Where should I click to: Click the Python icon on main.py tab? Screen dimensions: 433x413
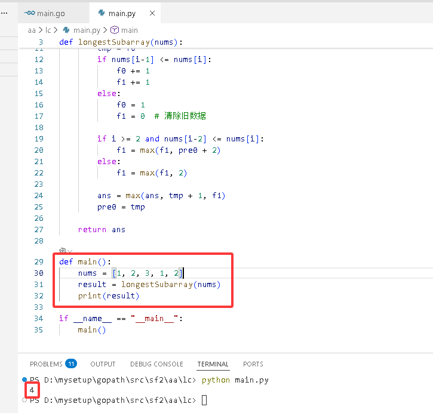pyautogui.click(x=102, y=13)
